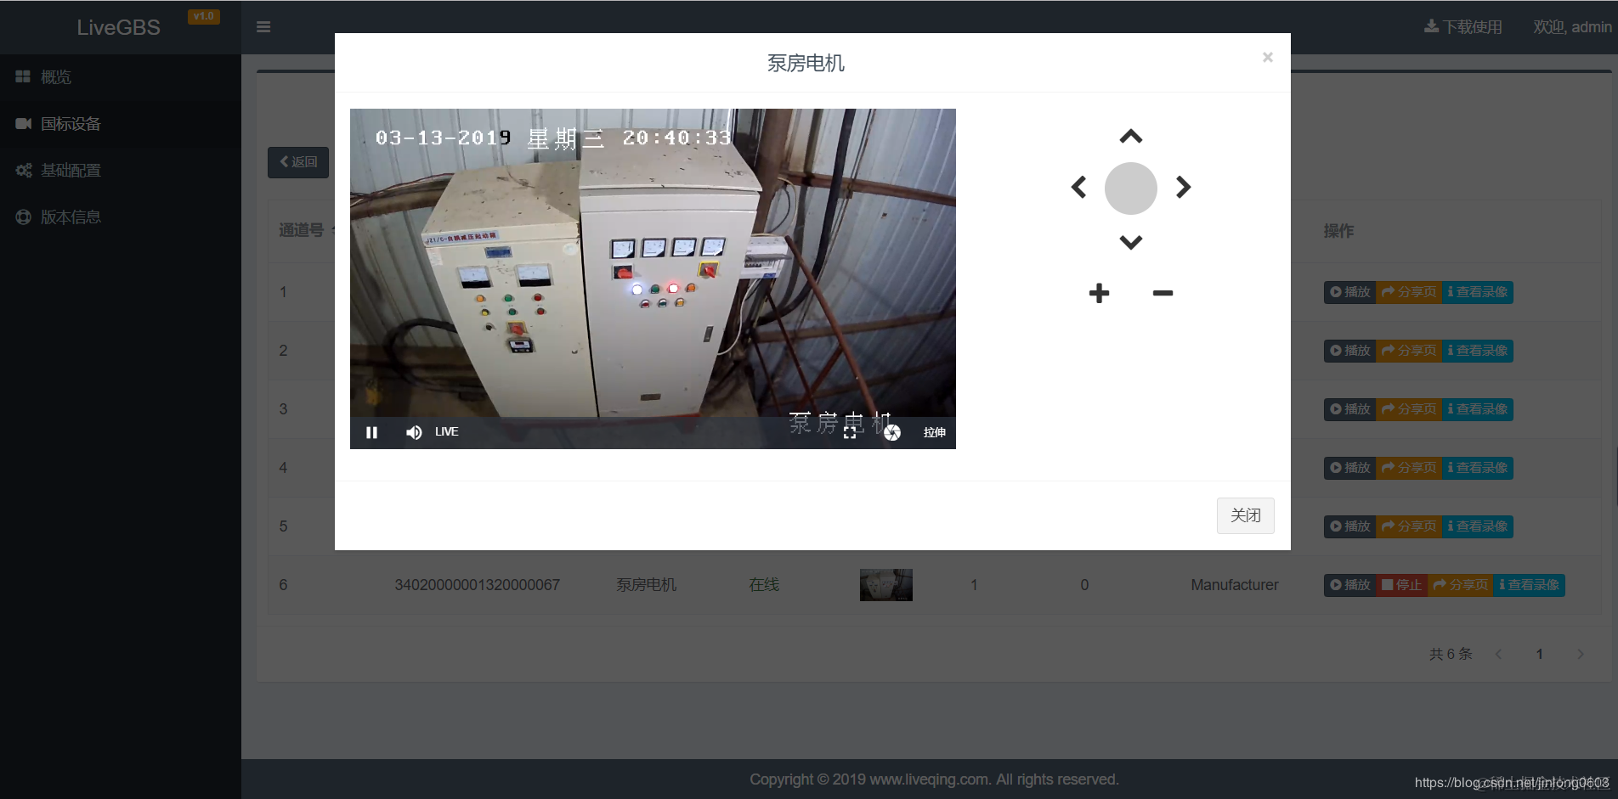The image size is (1618, 799).
Task: Open the 版本信息 menu item
Action: point(121,217)
